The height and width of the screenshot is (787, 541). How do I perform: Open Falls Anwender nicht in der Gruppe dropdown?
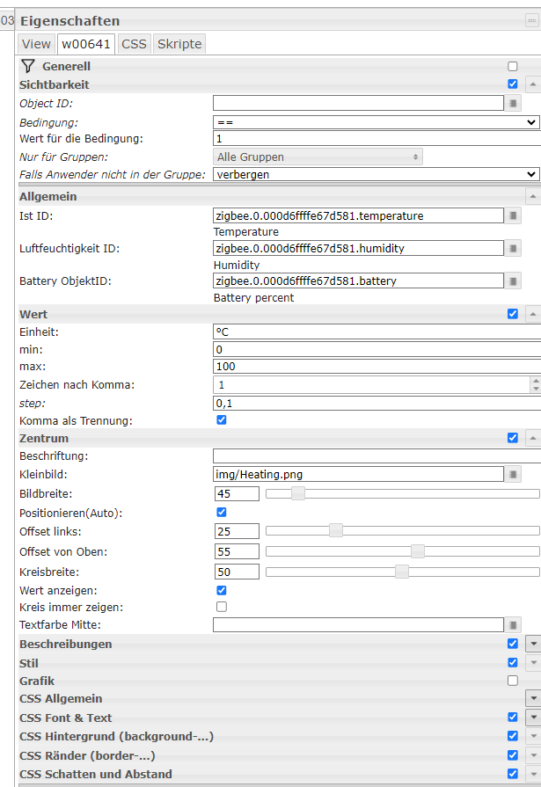coord(377,174)
